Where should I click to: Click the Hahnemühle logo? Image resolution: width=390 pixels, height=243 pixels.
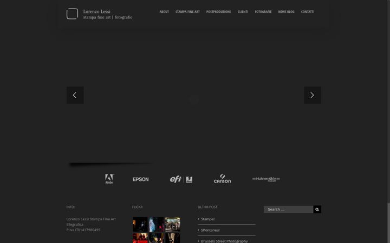tap(266, 179)
